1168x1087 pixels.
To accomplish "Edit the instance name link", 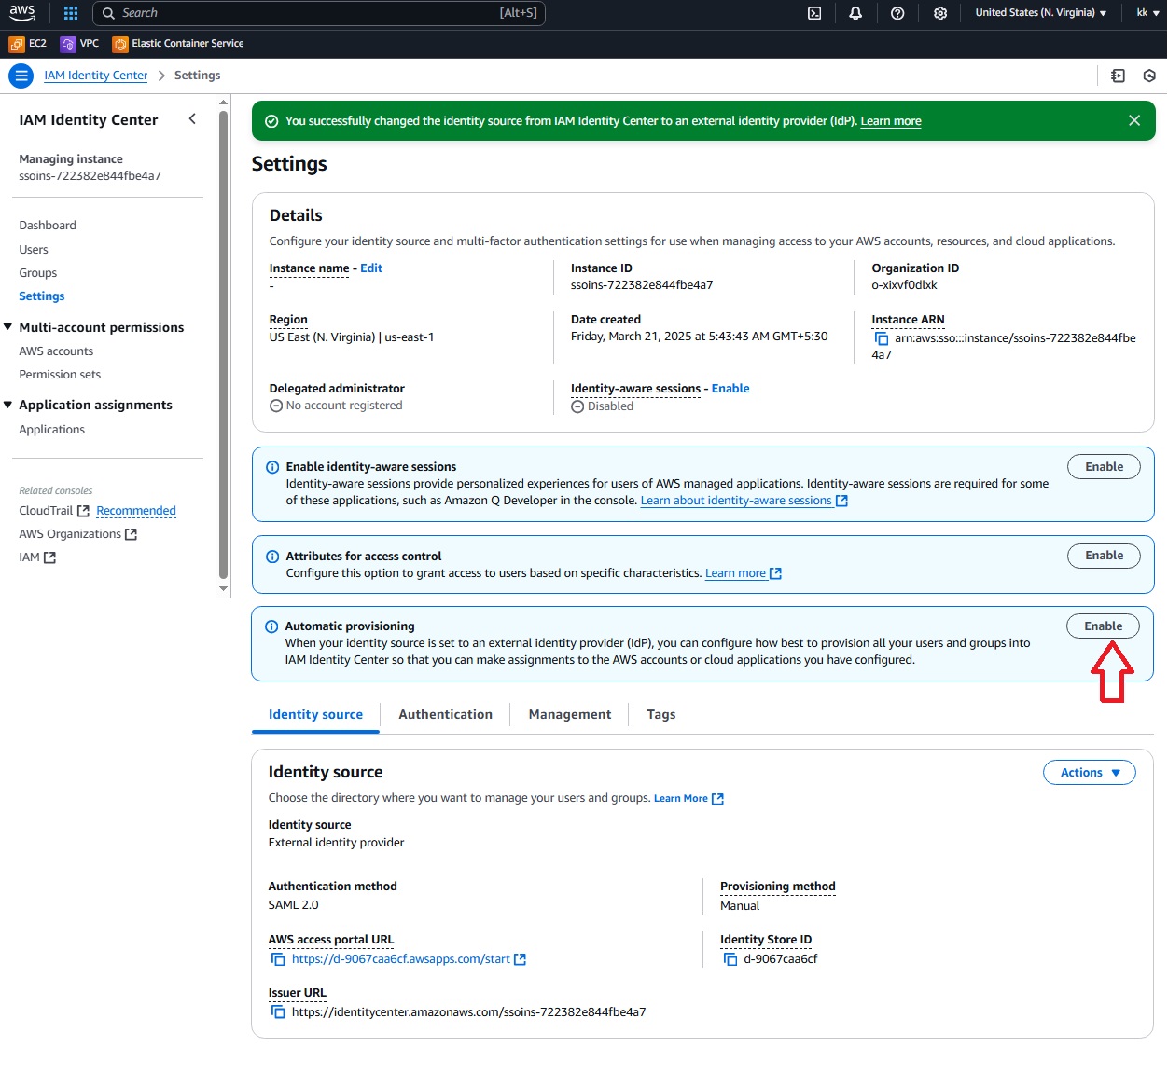I will [x=371, y=268].
